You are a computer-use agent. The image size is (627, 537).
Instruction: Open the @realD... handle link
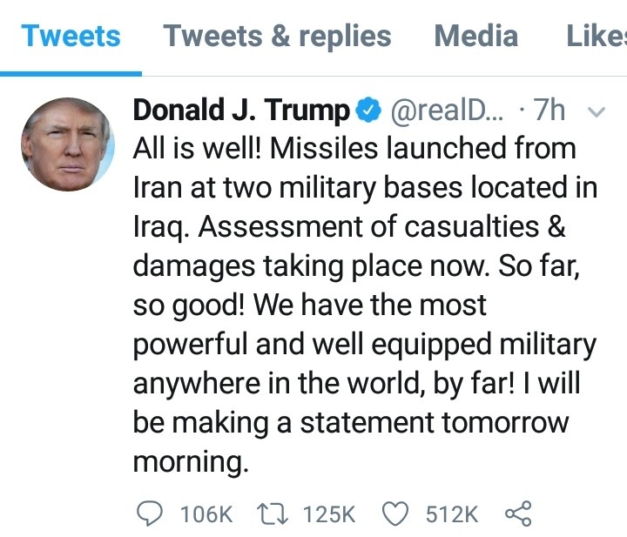446,111
